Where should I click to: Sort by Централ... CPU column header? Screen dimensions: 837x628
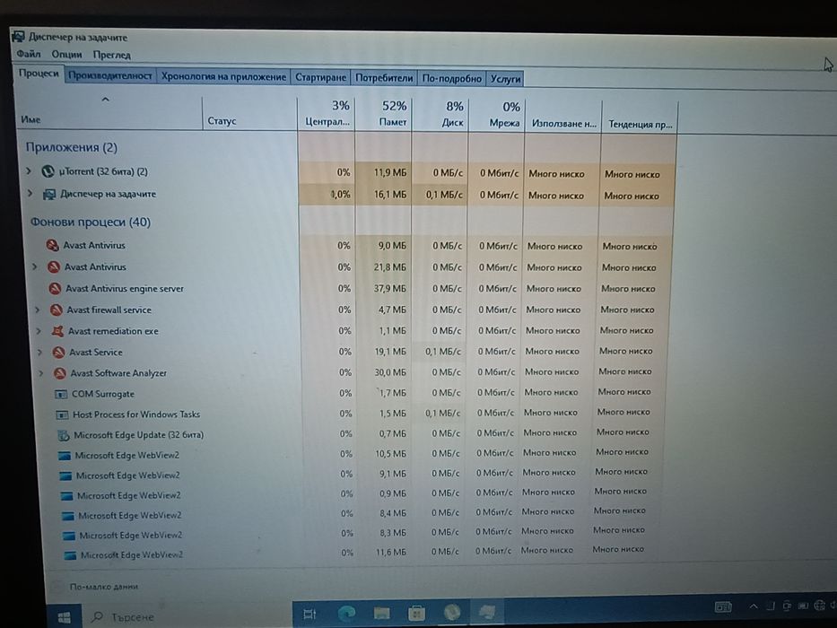(x=327, y=113)
